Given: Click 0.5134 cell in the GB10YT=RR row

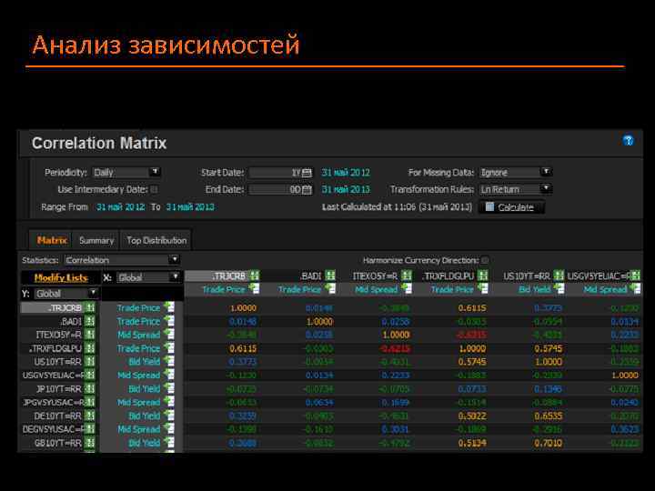Looking at the screenshot, I should [472, 443].
